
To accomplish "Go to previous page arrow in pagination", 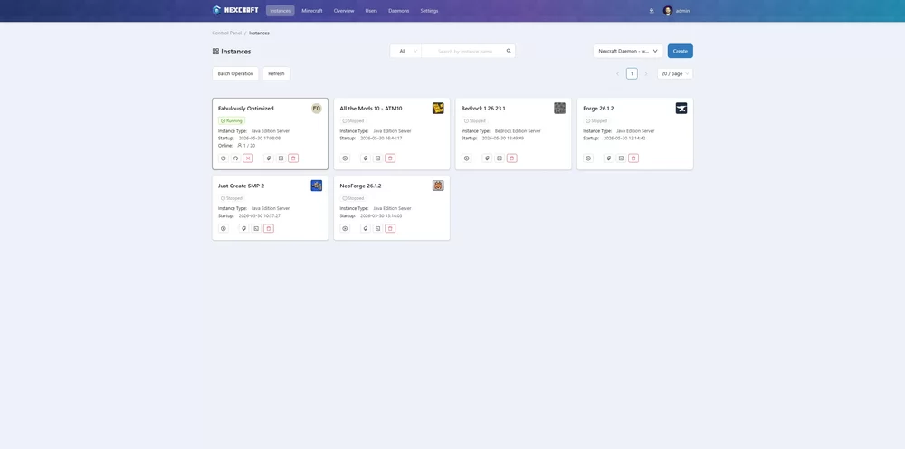I will coord(617,74).
